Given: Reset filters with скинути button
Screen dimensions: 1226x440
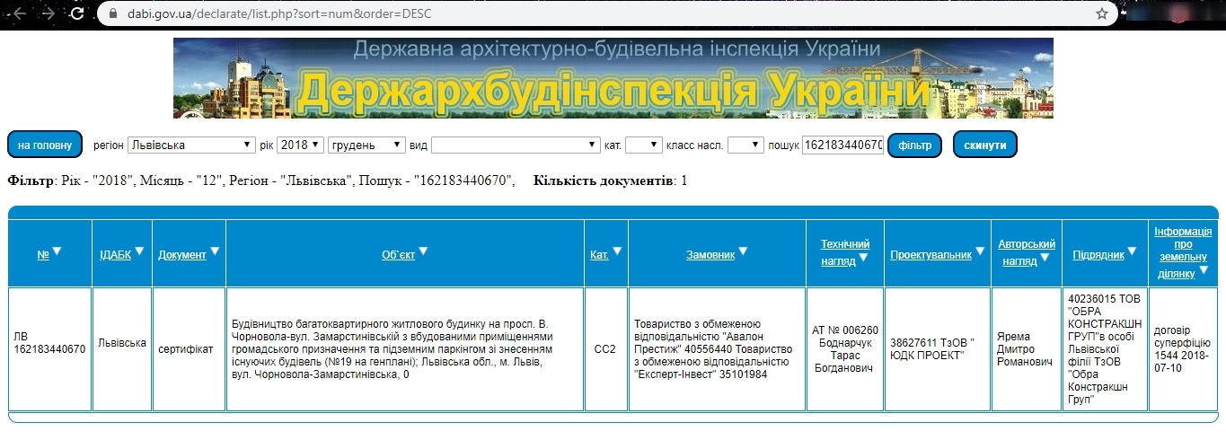Looking at the screenshot, I should (x=985, y=145).
